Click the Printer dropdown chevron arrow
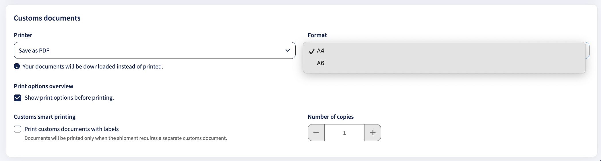This screenshot has height=161, width=601. (288, 51)
